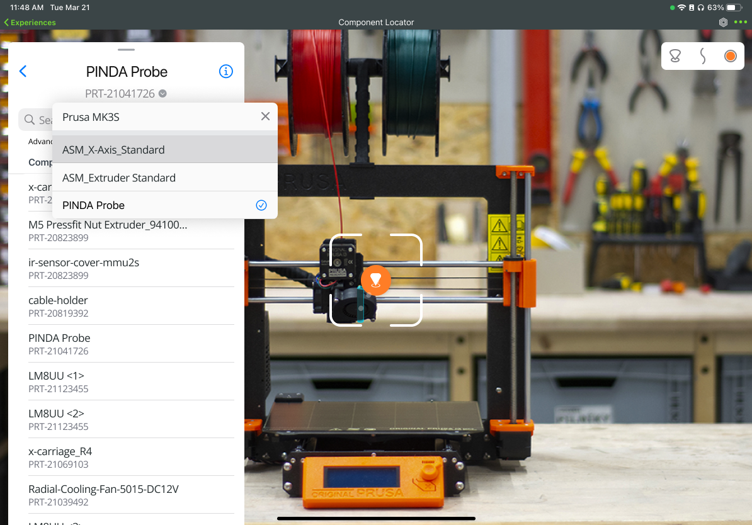Open M5 Pressfit Nut Extruder component
Viewport: 752px width, 525px height.
point(131,230)
